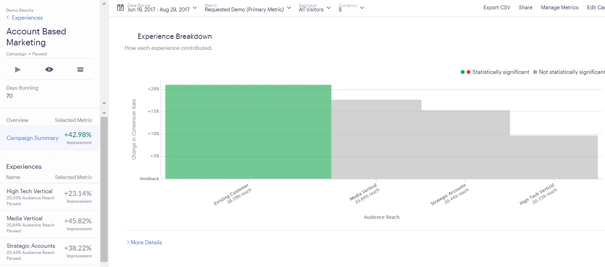The image size is (605, 267).
Task: Click the archive box icon
Action: coord(80,69)
